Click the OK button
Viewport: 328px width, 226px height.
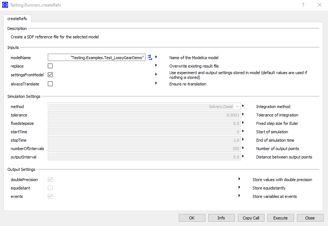192,218
